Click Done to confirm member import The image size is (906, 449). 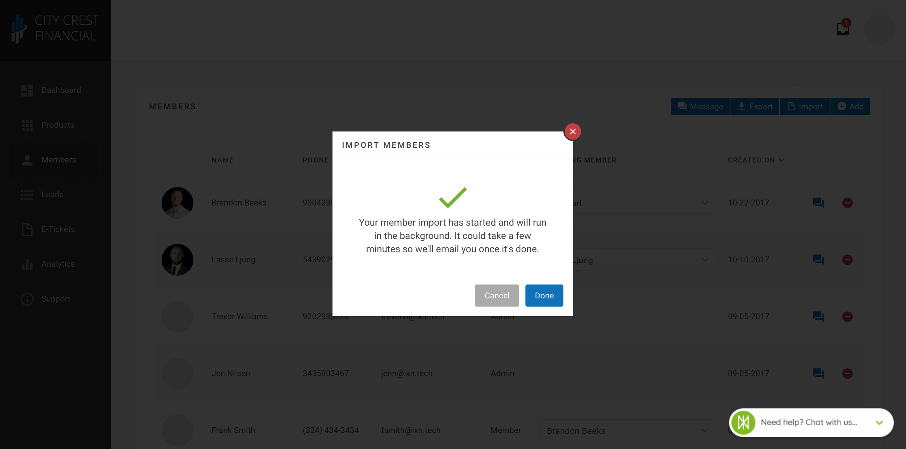544,295
